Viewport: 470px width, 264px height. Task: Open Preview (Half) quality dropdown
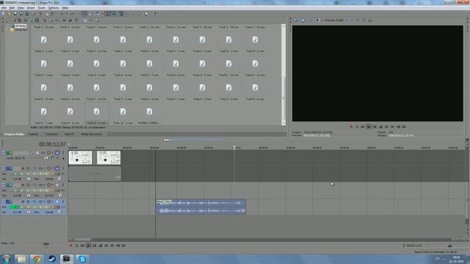[x=336, y=21]
